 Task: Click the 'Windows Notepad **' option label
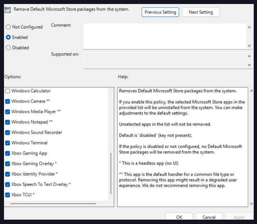32,122
